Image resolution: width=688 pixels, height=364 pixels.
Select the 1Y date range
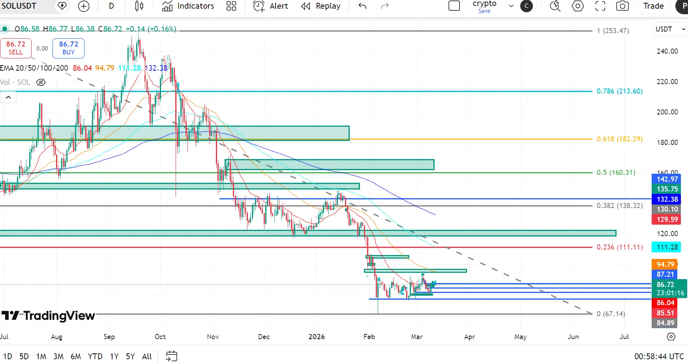click(x=114, y=356)
